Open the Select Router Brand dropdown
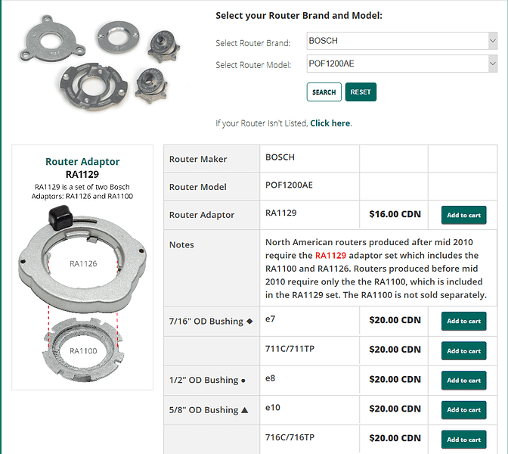 [401, 41]
